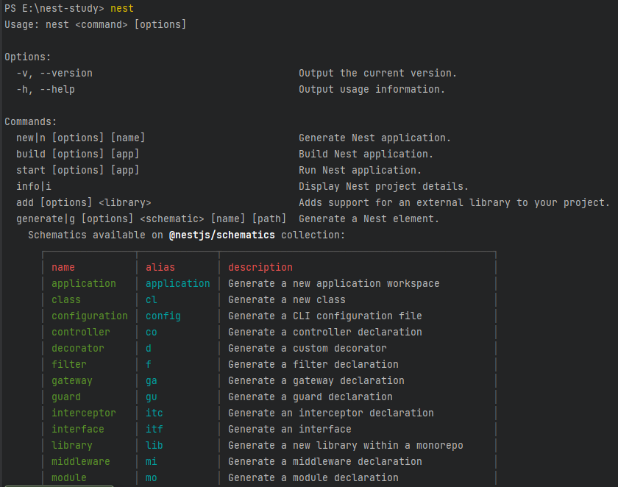Image resolution: width=618 pixels, height=487 pixels.
Task: Click 'Generate a Nest element.' description
Action: coord(369,218)
